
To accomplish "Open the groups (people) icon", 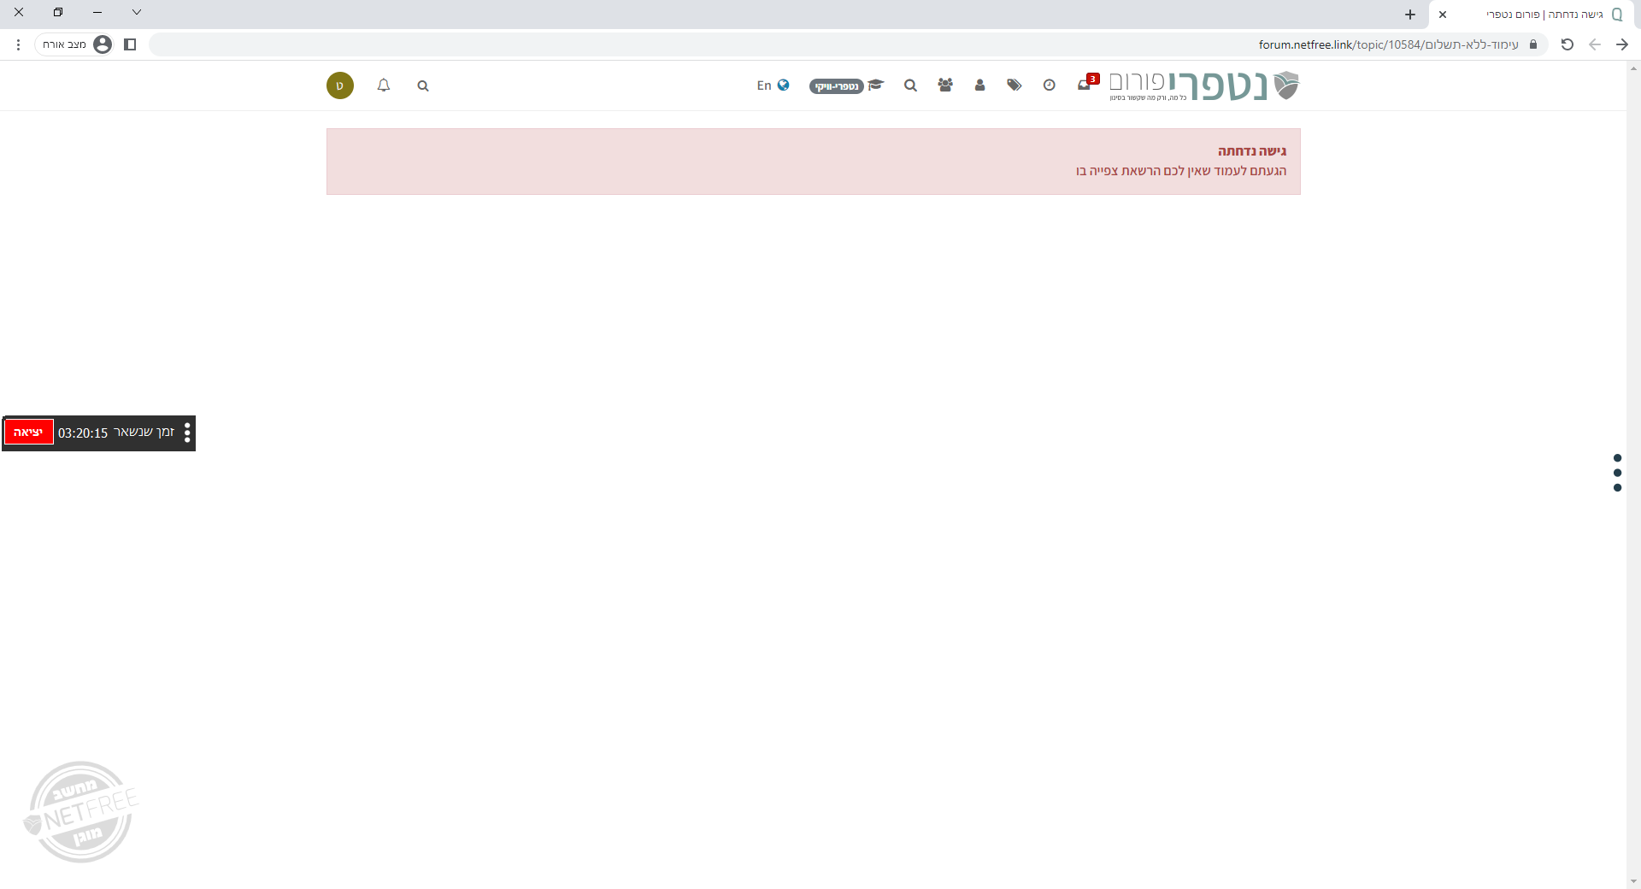I will point(944,85).
